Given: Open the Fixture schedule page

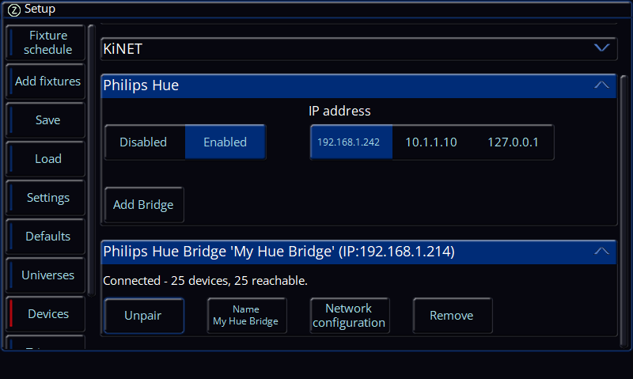Looking at the screenshot, I should click(x=46, y=43).
